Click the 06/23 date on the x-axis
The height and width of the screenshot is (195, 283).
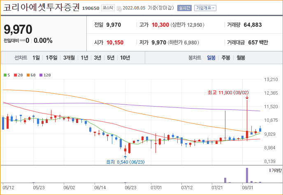click(130, 188)
